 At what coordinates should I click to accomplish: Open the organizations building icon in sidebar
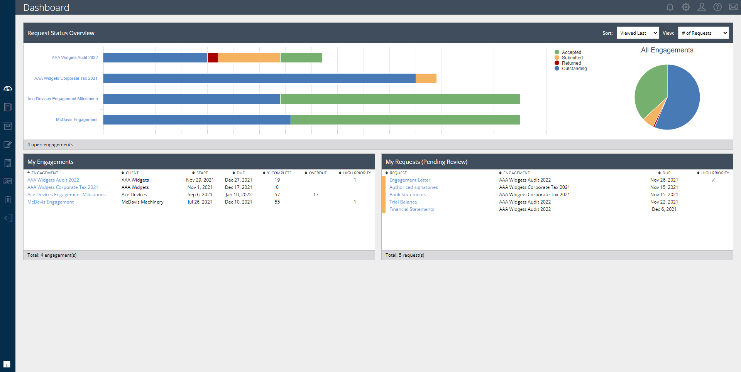click(x=8, y=163)
